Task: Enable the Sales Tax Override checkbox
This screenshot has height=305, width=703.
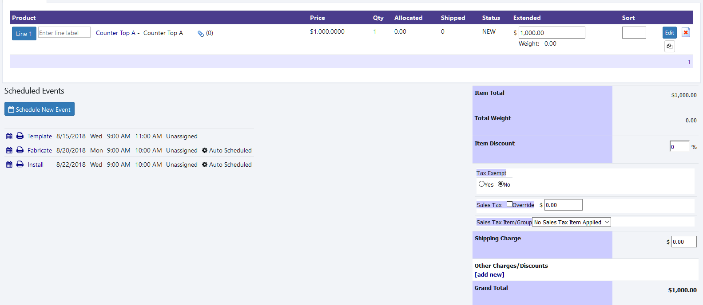Action: [x=509, y=204]
